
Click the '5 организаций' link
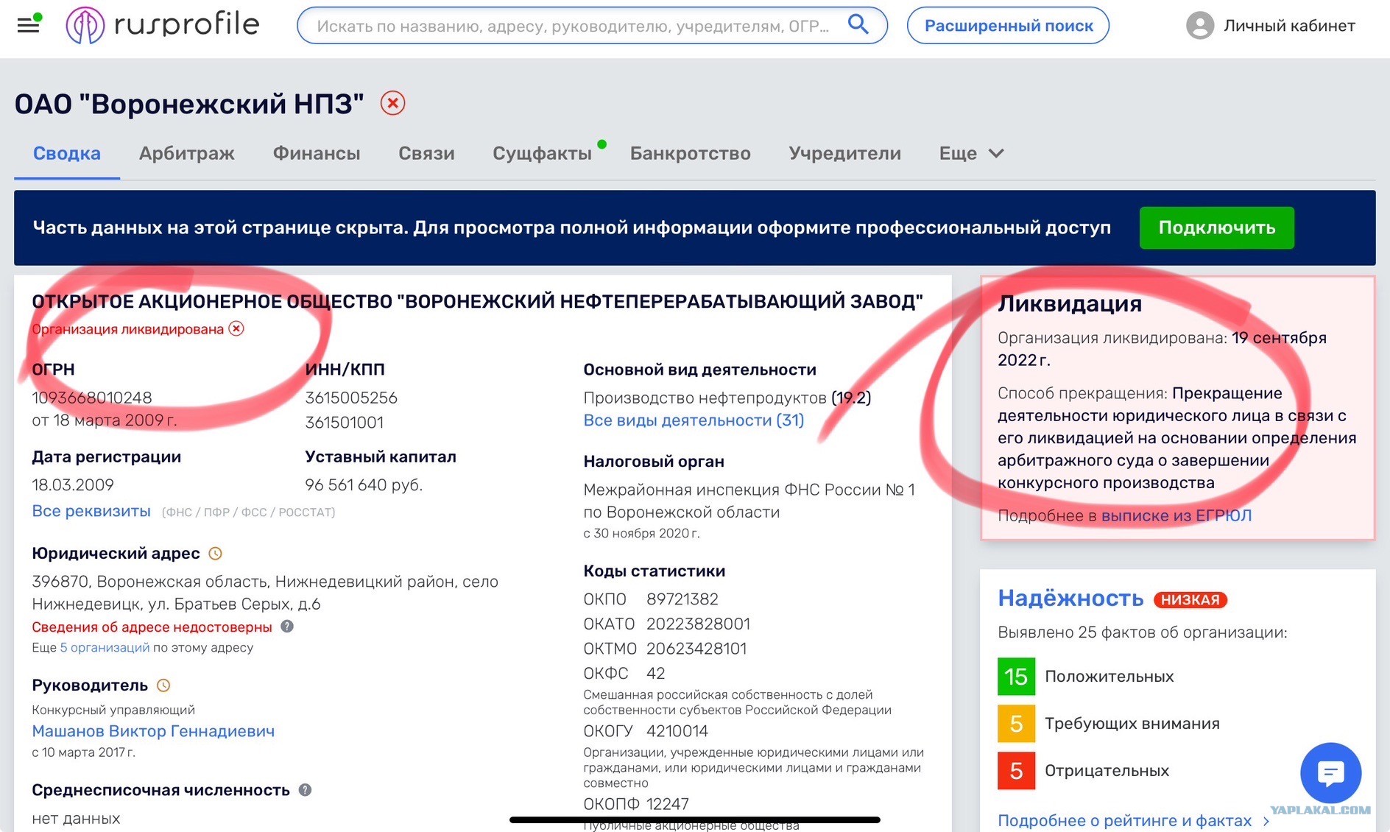[x=105, y=648]
